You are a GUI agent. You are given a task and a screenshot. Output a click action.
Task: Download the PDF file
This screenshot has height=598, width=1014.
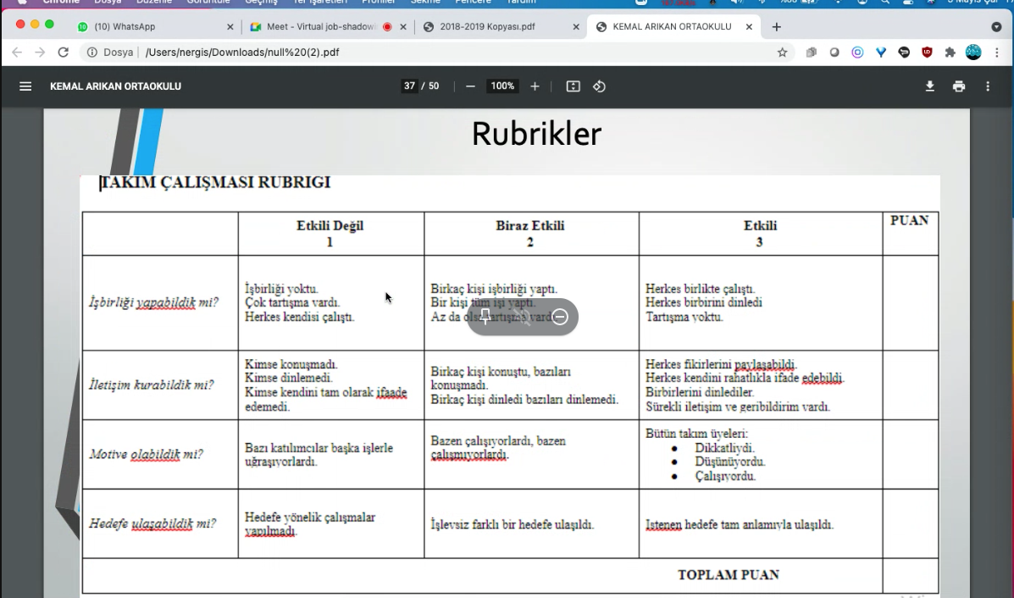(929, 86)
